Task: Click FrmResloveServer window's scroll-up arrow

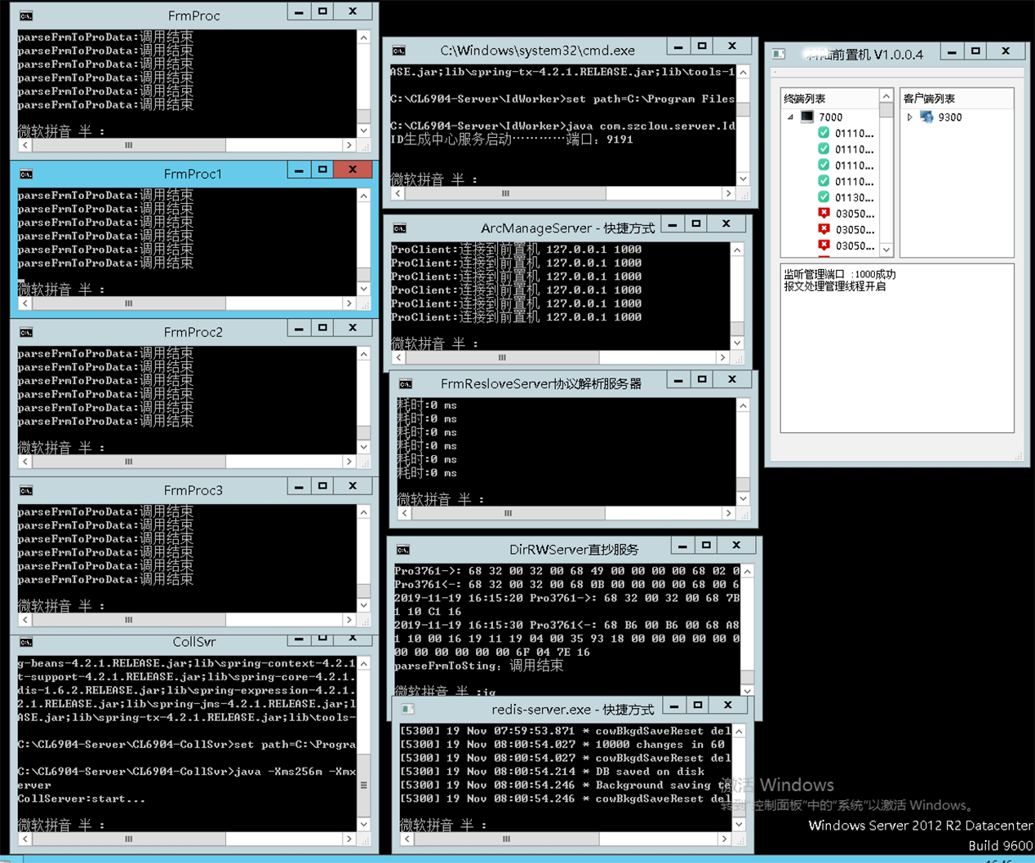Action: (743, 405)
